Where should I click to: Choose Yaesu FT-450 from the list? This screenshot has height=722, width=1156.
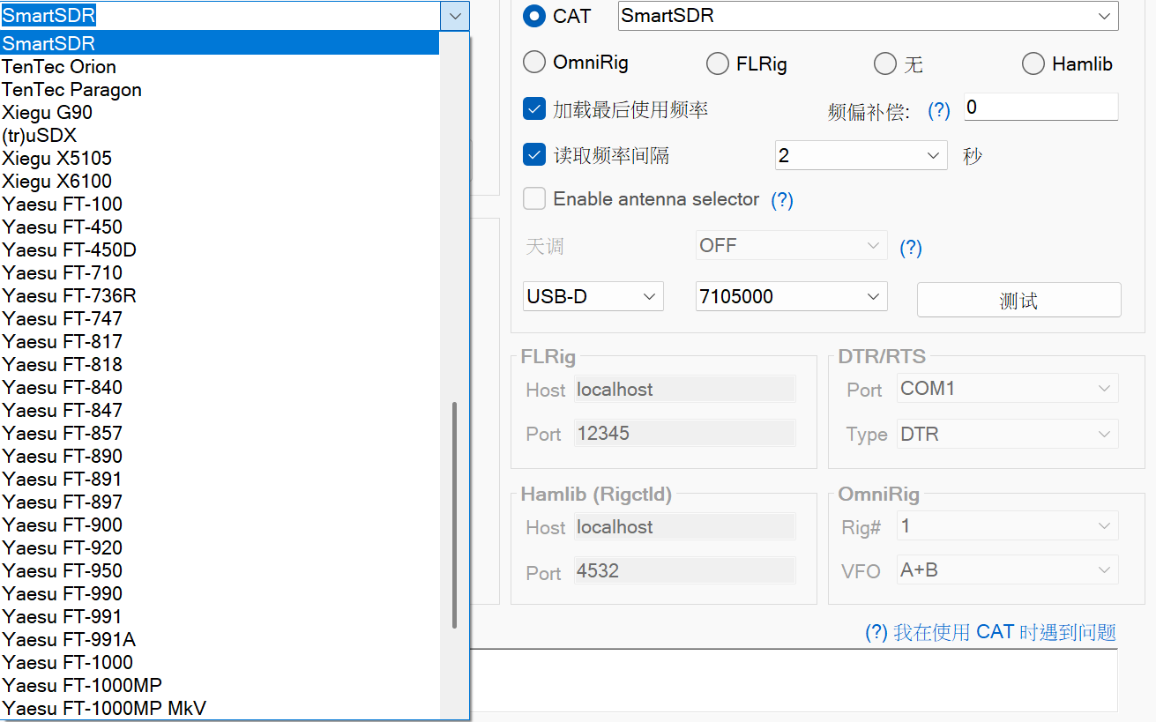tap(220, 227)
